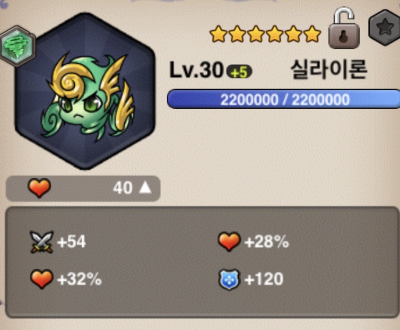Click the sixth gold star rating
This screenshot has width=400, height=330.
tap(312, 33)
